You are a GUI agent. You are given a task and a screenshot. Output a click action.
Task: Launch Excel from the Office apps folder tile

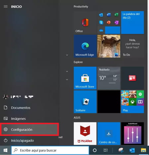pos(116,15)
